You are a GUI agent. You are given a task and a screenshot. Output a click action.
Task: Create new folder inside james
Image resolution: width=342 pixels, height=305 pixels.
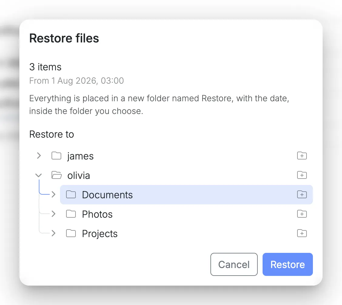(302, 156)
